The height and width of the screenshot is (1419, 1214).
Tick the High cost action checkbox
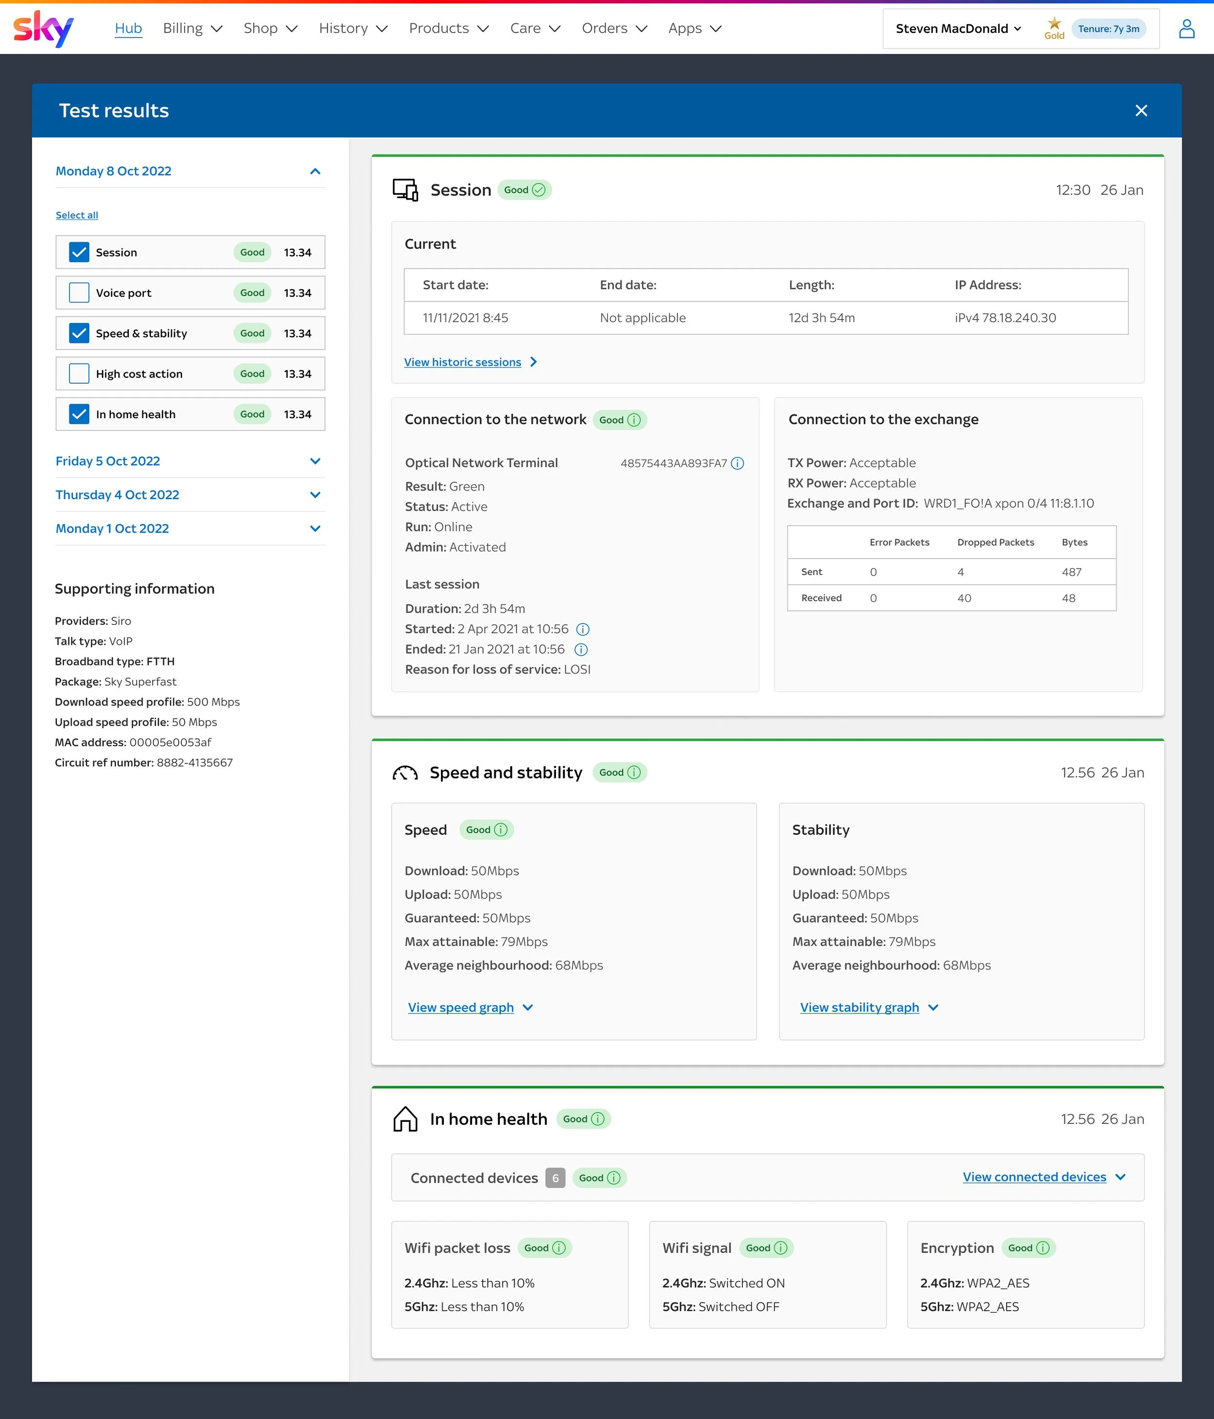tap(80, 374)
